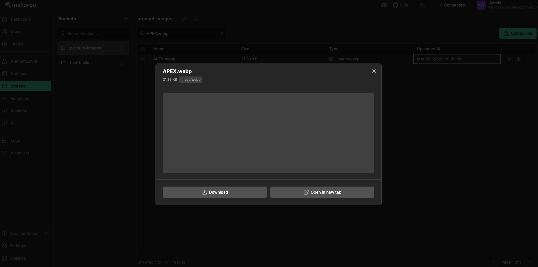This screenshot has width=538, height=267.
Task: Preview APEX.webp using the eye icon
Action: pyautogui.click(x=509, y=59)
